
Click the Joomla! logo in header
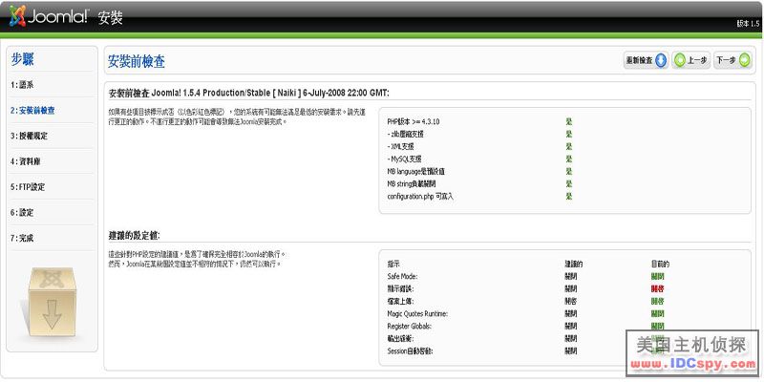(49, 16)
